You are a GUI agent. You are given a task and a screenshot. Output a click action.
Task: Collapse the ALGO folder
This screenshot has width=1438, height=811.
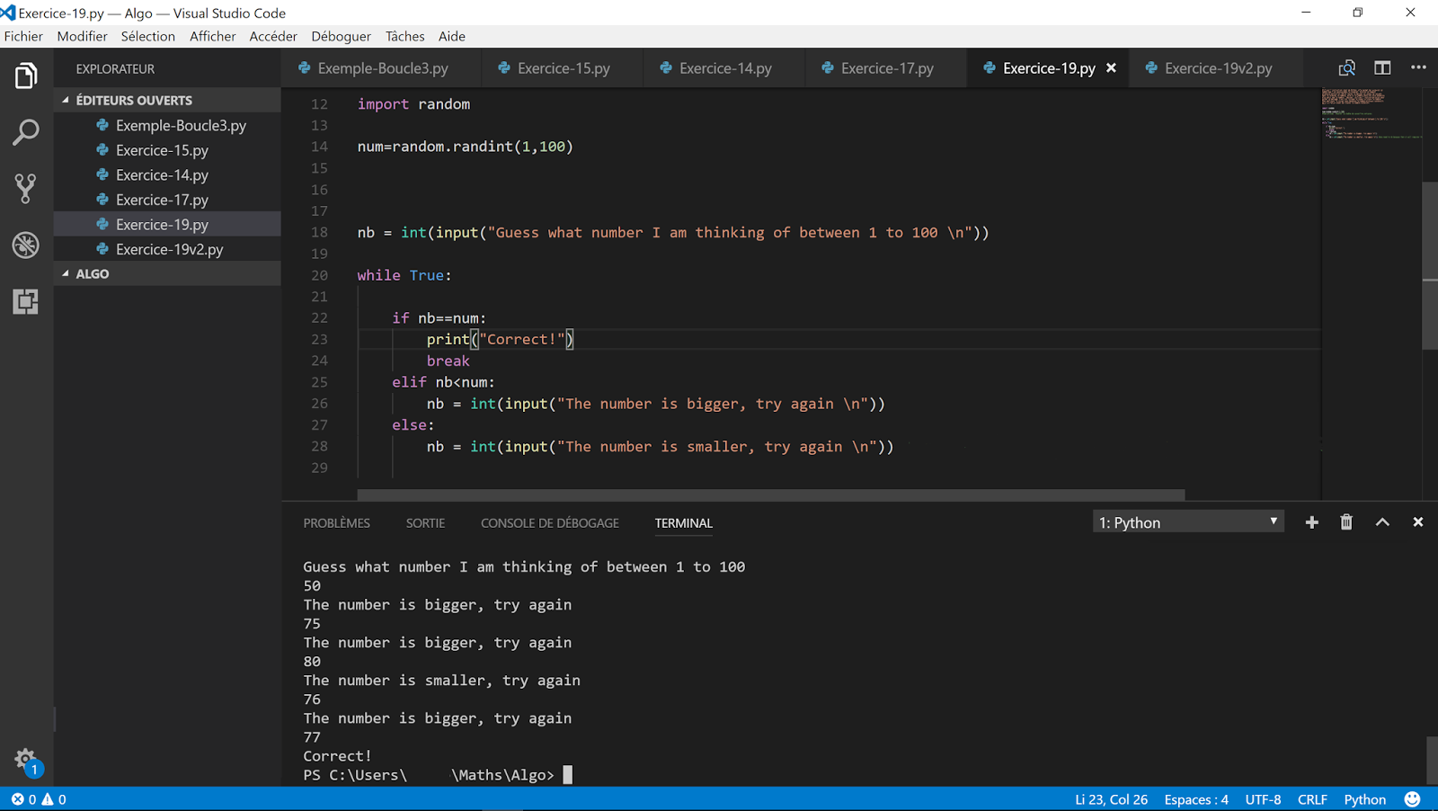[x=90, y=273]
